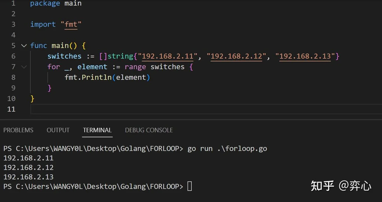Click the "192.168.2.13" string in code
The height and width of the screenshot is (202, 382).
pyautogui.click(x=305, y=56)
